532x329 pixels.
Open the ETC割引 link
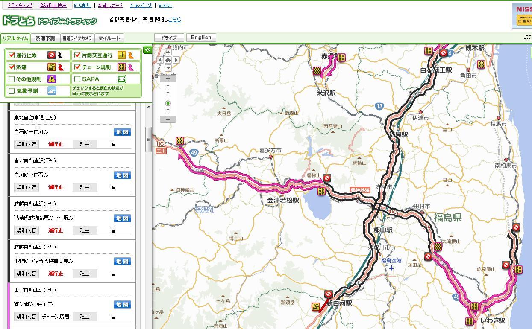(x=82, y=6)
